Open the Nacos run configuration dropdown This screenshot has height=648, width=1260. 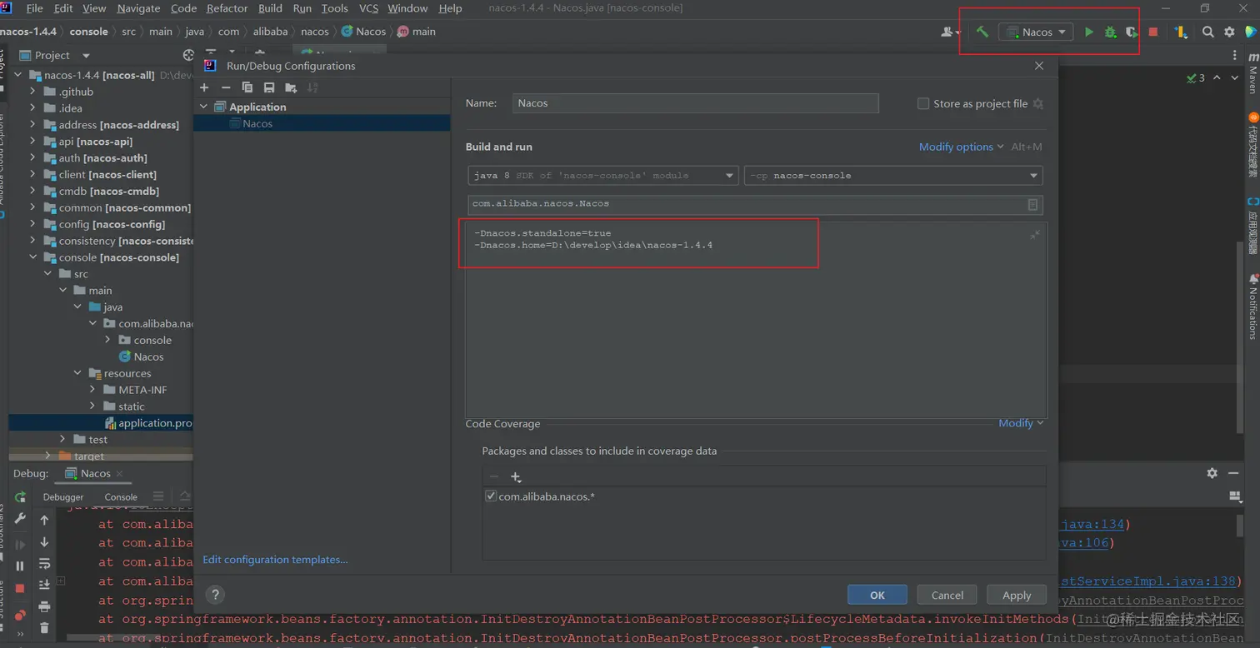tap(1037, 32)
